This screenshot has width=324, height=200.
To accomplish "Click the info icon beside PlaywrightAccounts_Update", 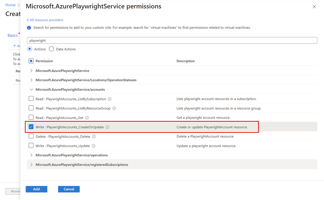I will pyautogui.click(x=94, y=146).
